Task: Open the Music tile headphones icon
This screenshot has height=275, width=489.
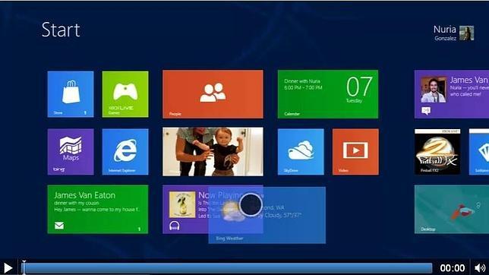Action: click(175, 226)
